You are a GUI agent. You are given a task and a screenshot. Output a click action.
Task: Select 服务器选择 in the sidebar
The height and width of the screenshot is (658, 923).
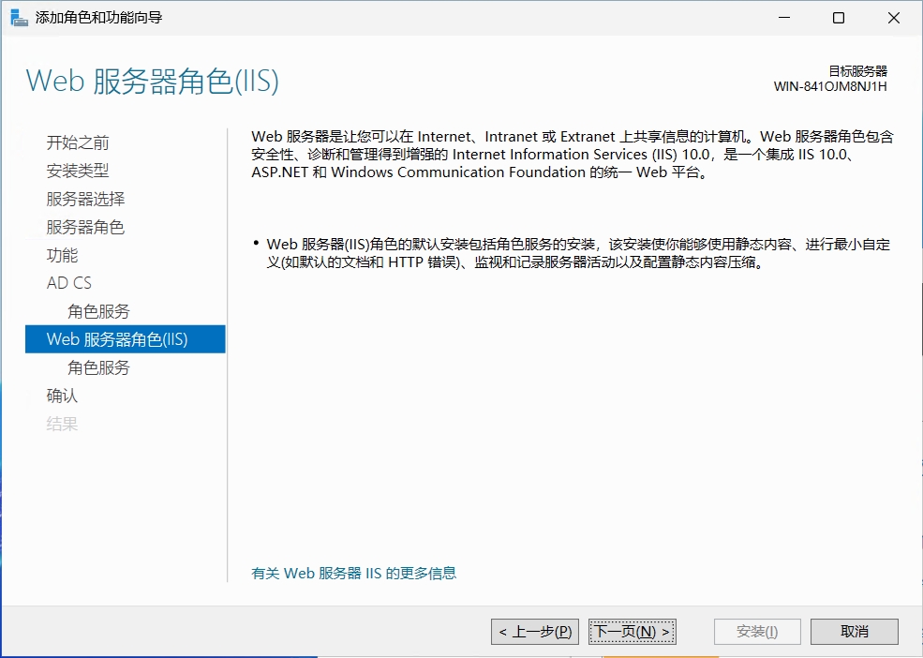tap(85, 199)
